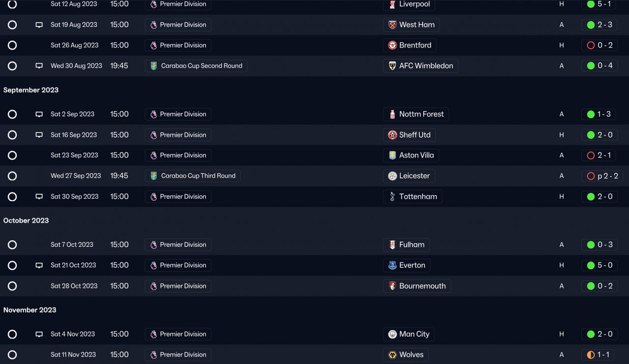The width and height of the screenshot is (629, 364).
Task: Open the AFC Wimbledon team link
Action: click(426, 66)
